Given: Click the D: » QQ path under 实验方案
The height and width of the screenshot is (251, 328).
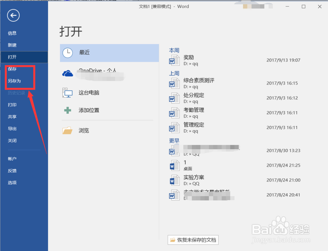Looking at the screenshot, I should pos(192,184).
